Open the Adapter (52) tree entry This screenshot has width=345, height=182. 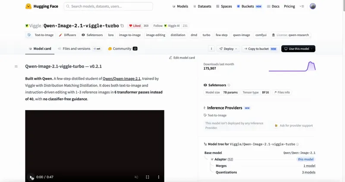click(222, 159)
